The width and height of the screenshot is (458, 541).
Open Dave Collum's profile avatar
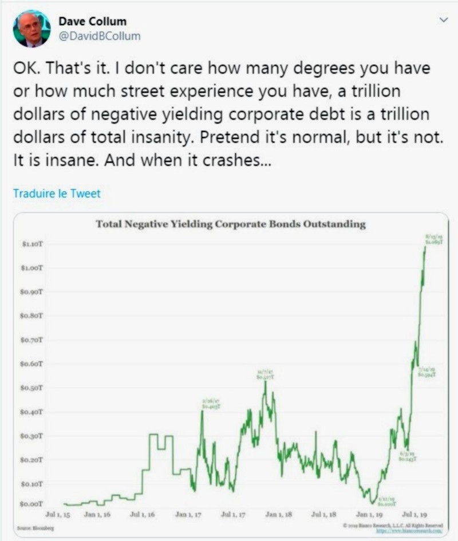pyautogui.click(x=31, y=29)
